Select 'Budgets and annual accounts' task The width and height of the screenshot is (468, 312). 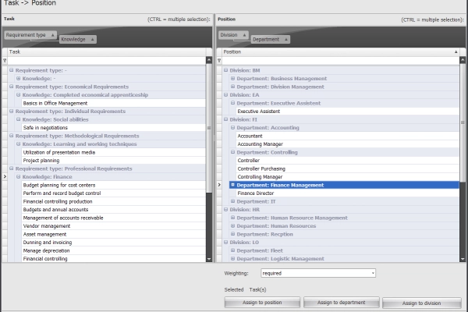113,210
